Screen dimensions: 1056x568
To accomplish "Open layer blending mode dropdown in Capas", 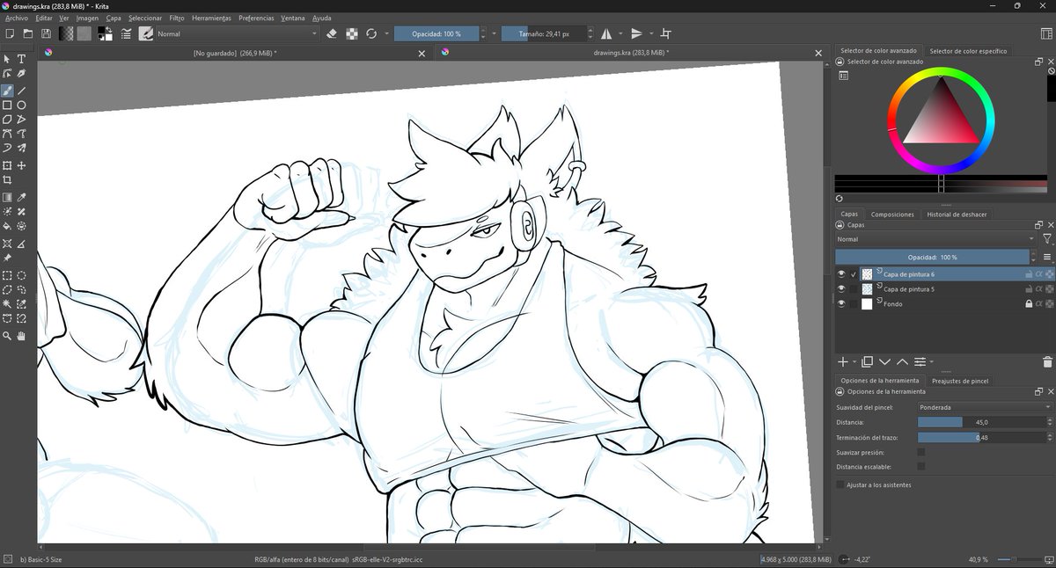I will click(935, 239).
